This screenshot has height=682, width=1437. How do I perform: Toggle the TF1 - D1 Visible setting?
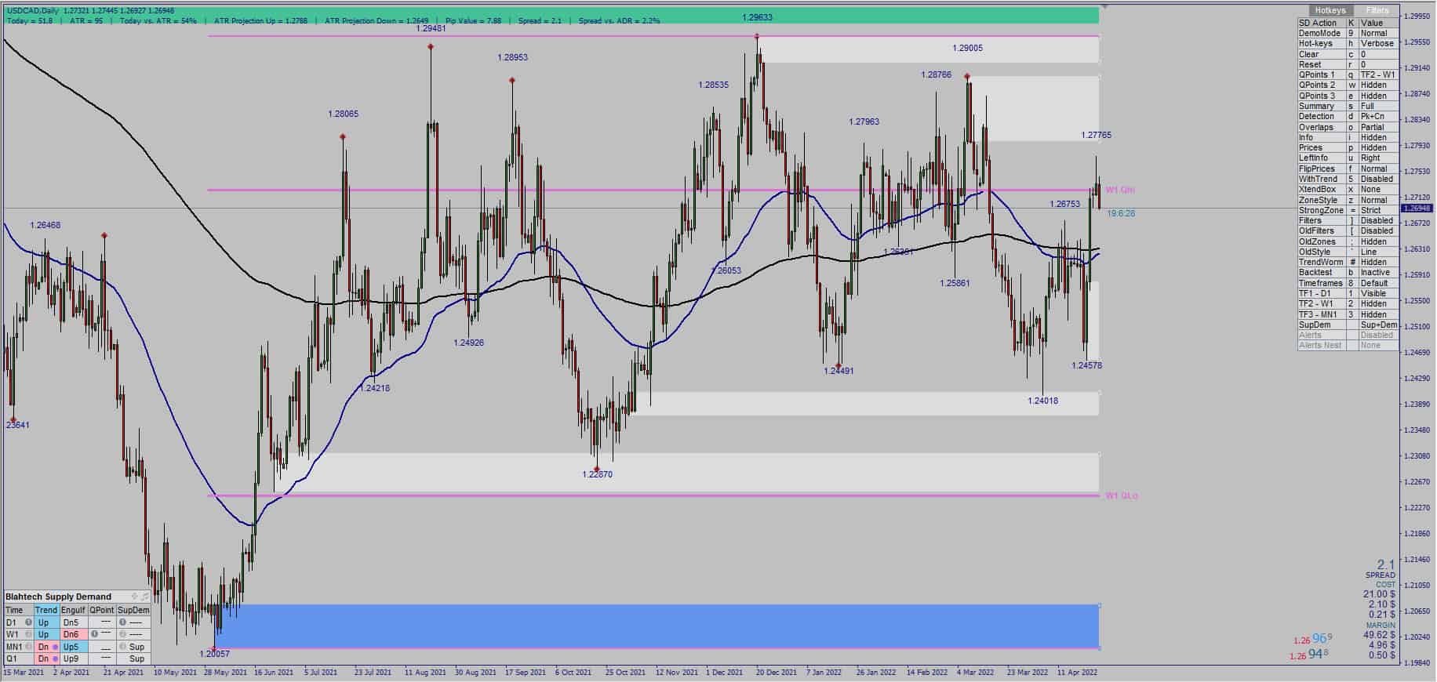tap(1378, 293)
